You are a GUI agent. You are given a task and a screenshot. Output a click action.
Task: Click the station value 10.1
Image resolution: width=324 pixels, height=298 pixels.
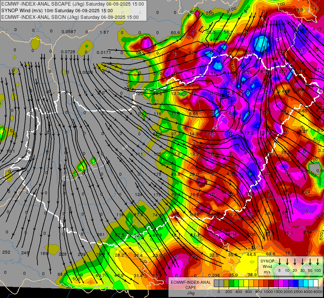click(11, 151)
